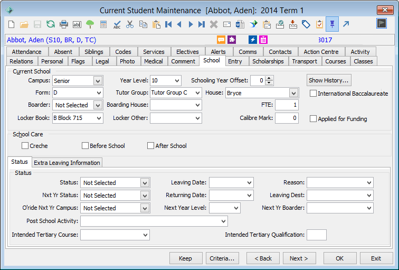Screen dimensions: 399x270
Task: Expand the Nxt Yr Status dropdown
Action: pyautogui.click(x=145, y=195)
